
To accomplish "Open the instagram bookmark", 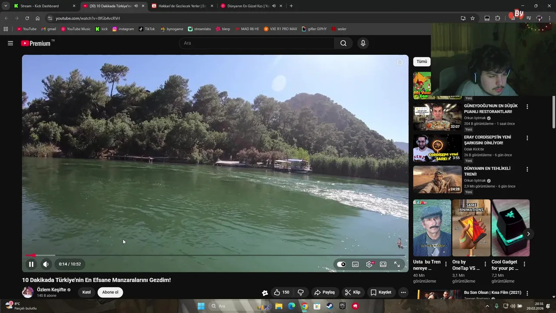I will click(123, 29).
